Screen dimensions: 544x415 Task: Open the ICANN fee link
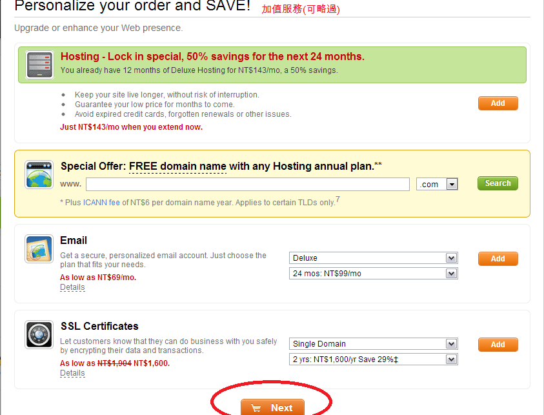(101, 202)
